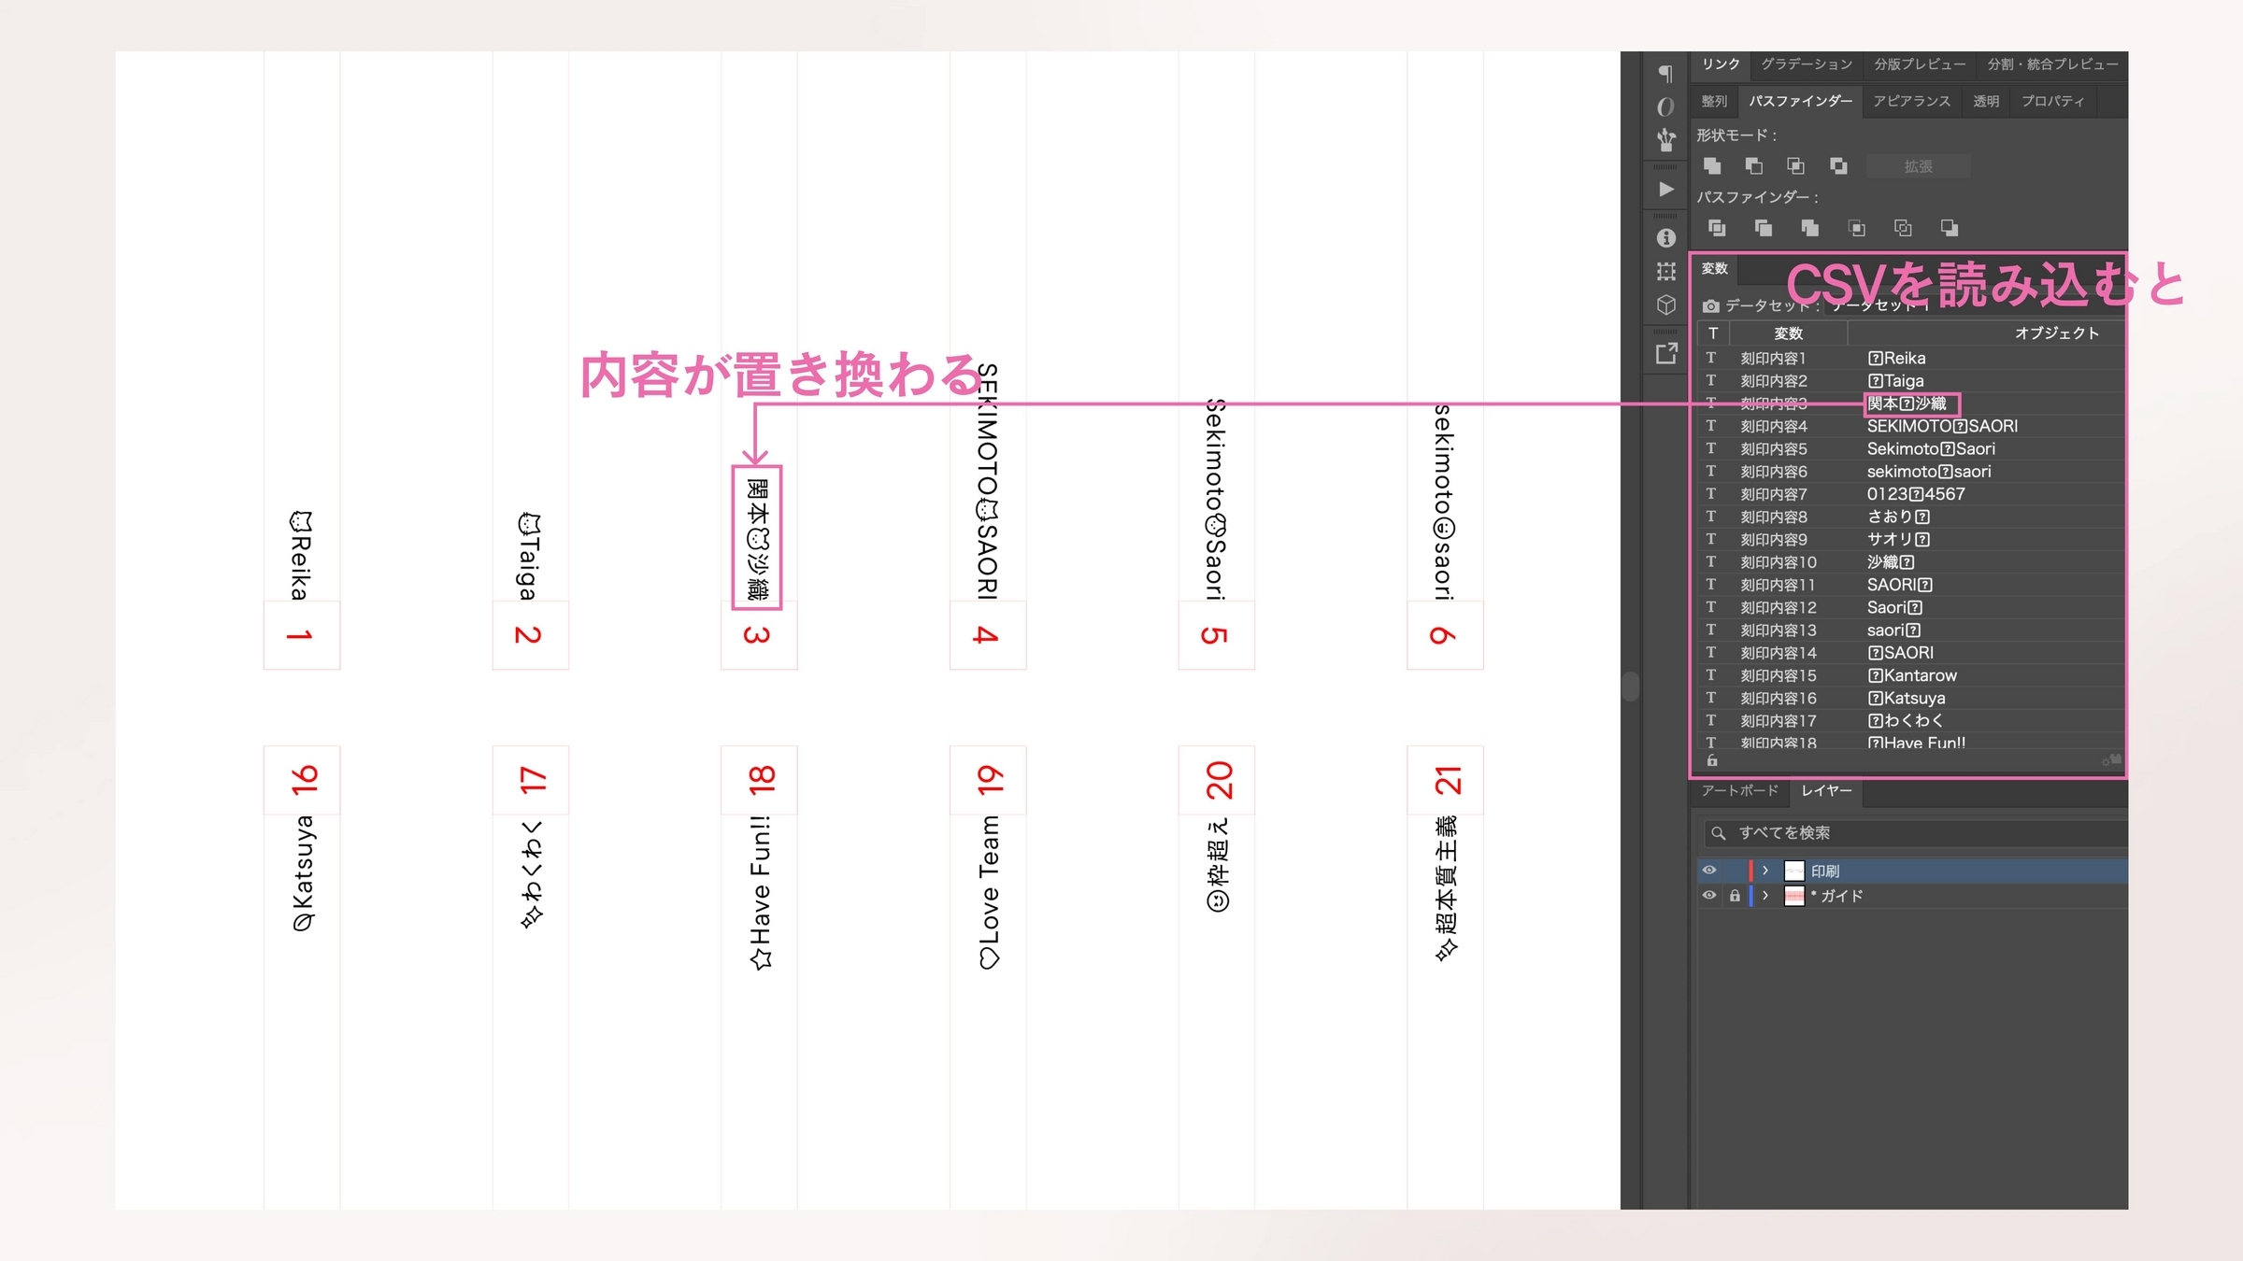Viewport: 2243px width, 1261px height.
Task: Click the 拡張 button
Action: pos(1918,166)
